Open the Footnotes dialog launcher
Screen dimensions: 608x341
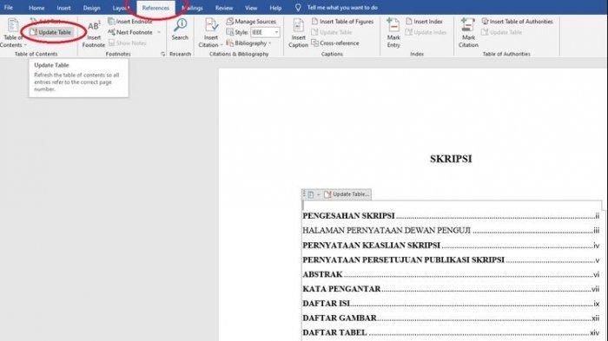pos(163,55)
